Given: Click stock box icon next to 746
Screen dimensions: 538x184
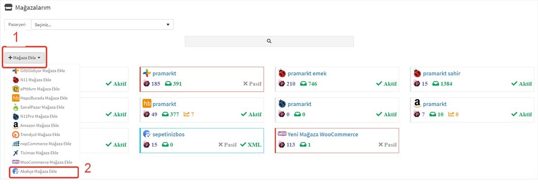Looking at the screenshot, I should point(303,84).
